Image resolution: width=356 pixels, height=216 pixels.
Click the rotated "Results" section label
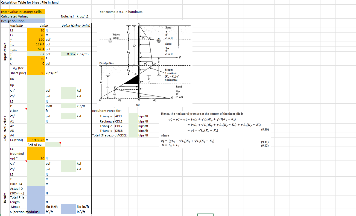[5, 197]
